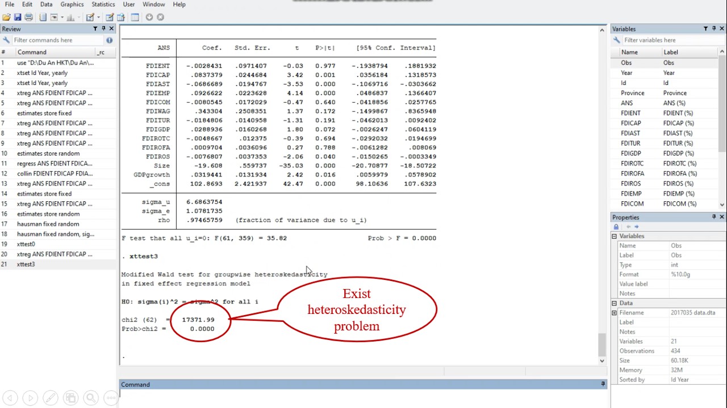727x408 pixels.
Task: Select 'hausman fixed random' command in Review
Action: click(x=48, y=224)
